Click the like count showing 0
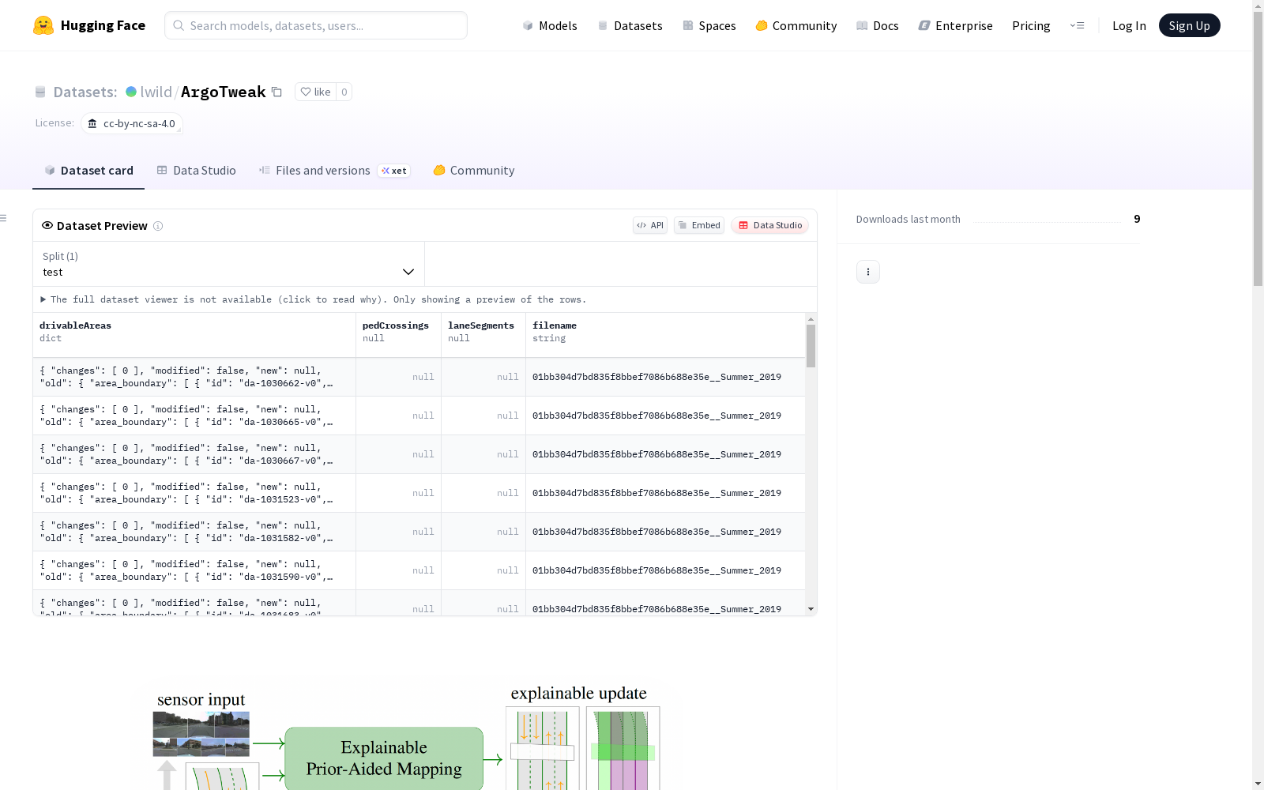The width and height of the screenshot is (1264, 790). tap(344, 92)
